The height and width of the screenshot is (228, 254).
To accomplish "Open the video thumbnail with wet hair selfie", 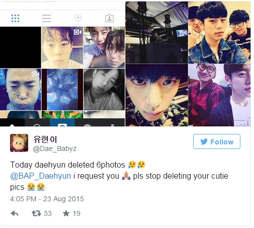I will (x=62, y=47).
